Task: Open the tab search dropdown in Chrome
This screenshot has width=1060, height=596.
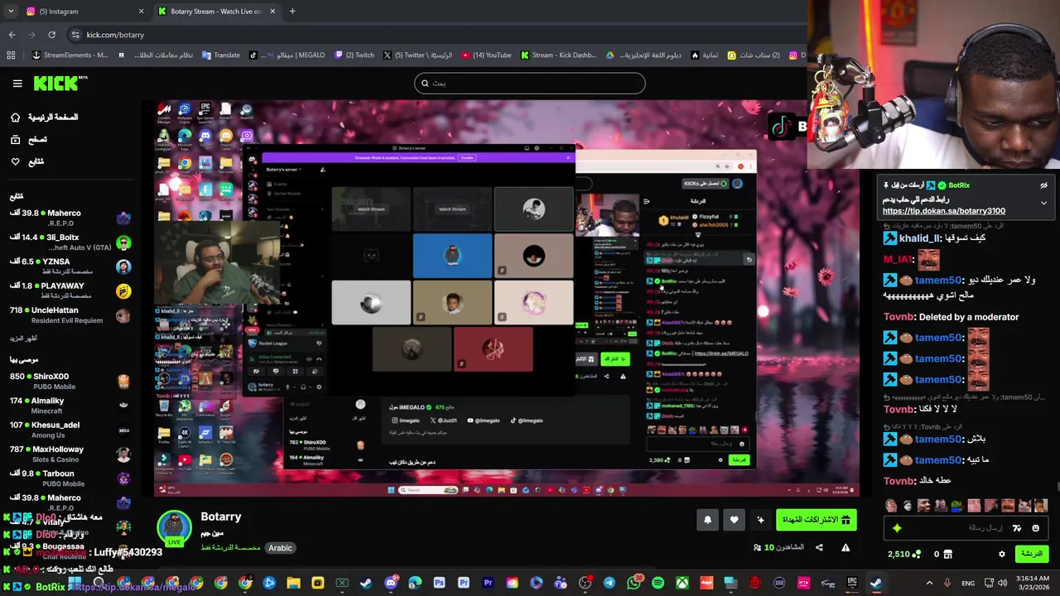Action: pos(11,11)
